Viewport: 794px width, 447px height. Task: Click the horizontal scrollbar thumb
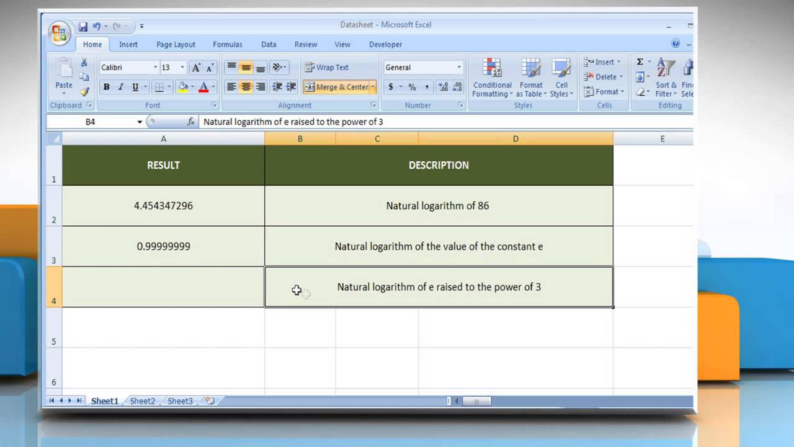coord(476,401)
